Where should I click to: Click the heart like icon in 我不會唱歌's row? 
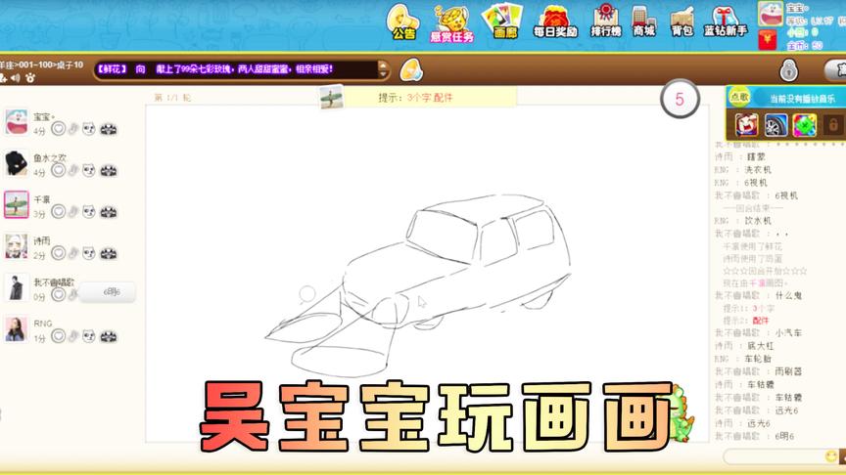59,294
